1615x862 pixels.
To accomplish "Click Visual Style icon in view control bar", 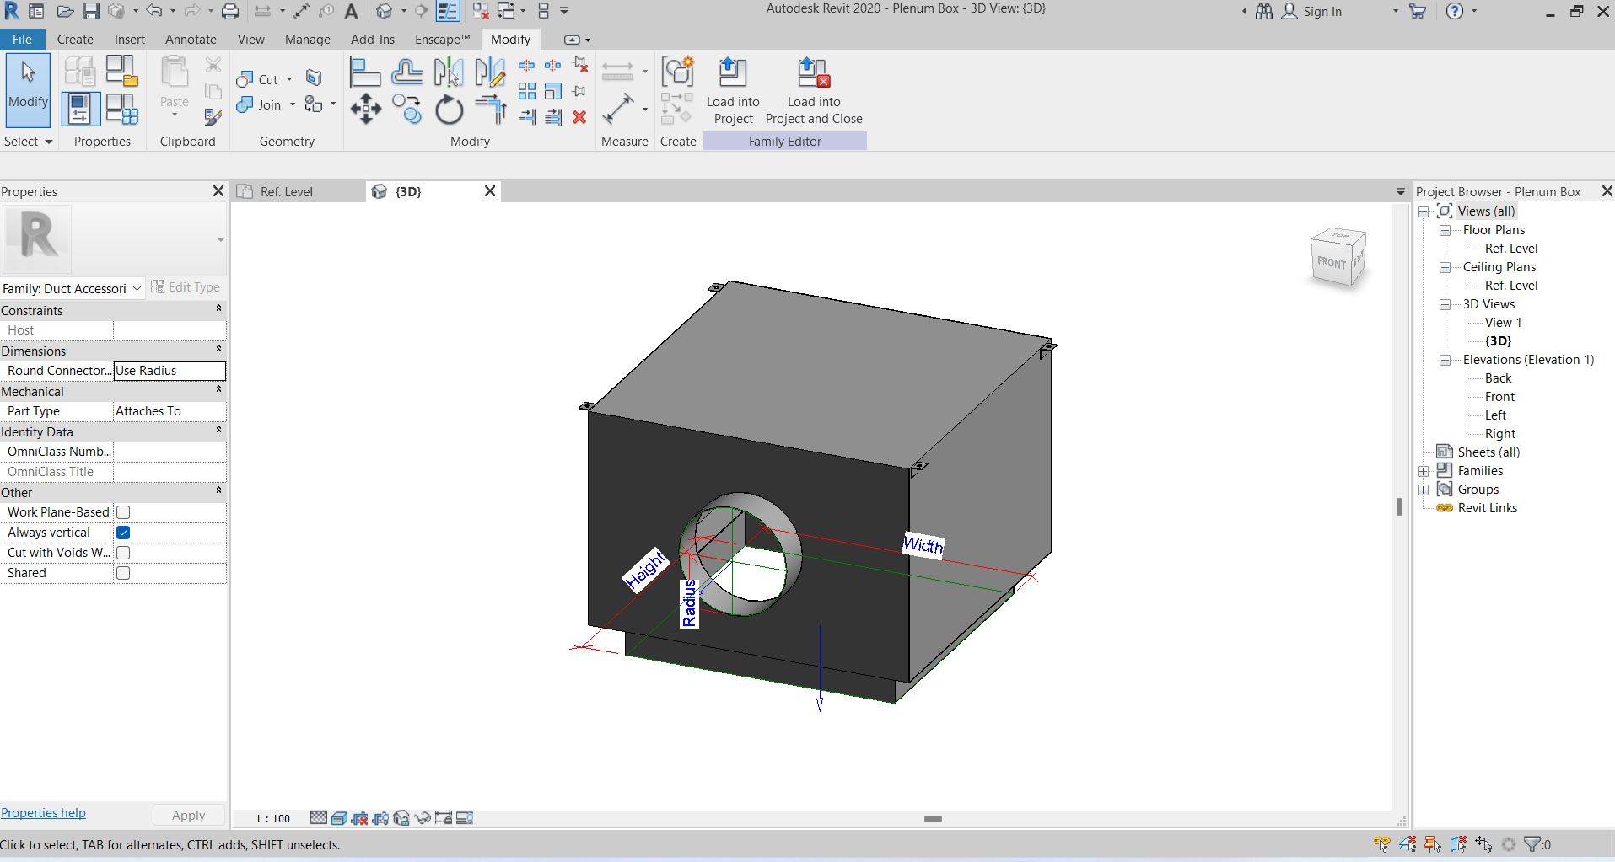I will tap(339, 818).
